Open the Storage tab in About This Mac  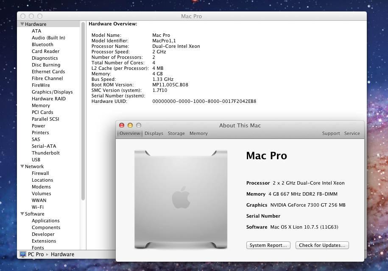(176, 133)
